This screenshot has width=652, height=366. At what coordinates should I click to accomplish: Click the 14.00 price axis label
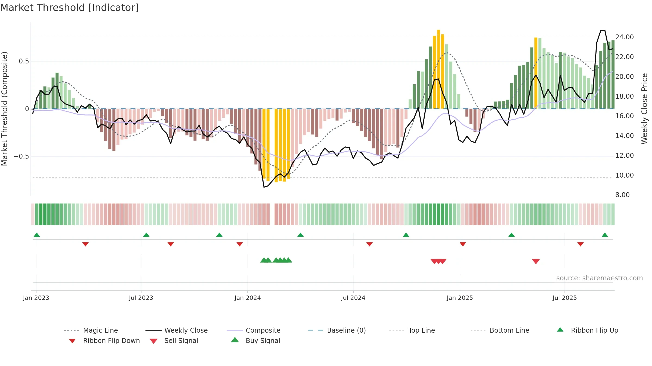coord(625,136)
